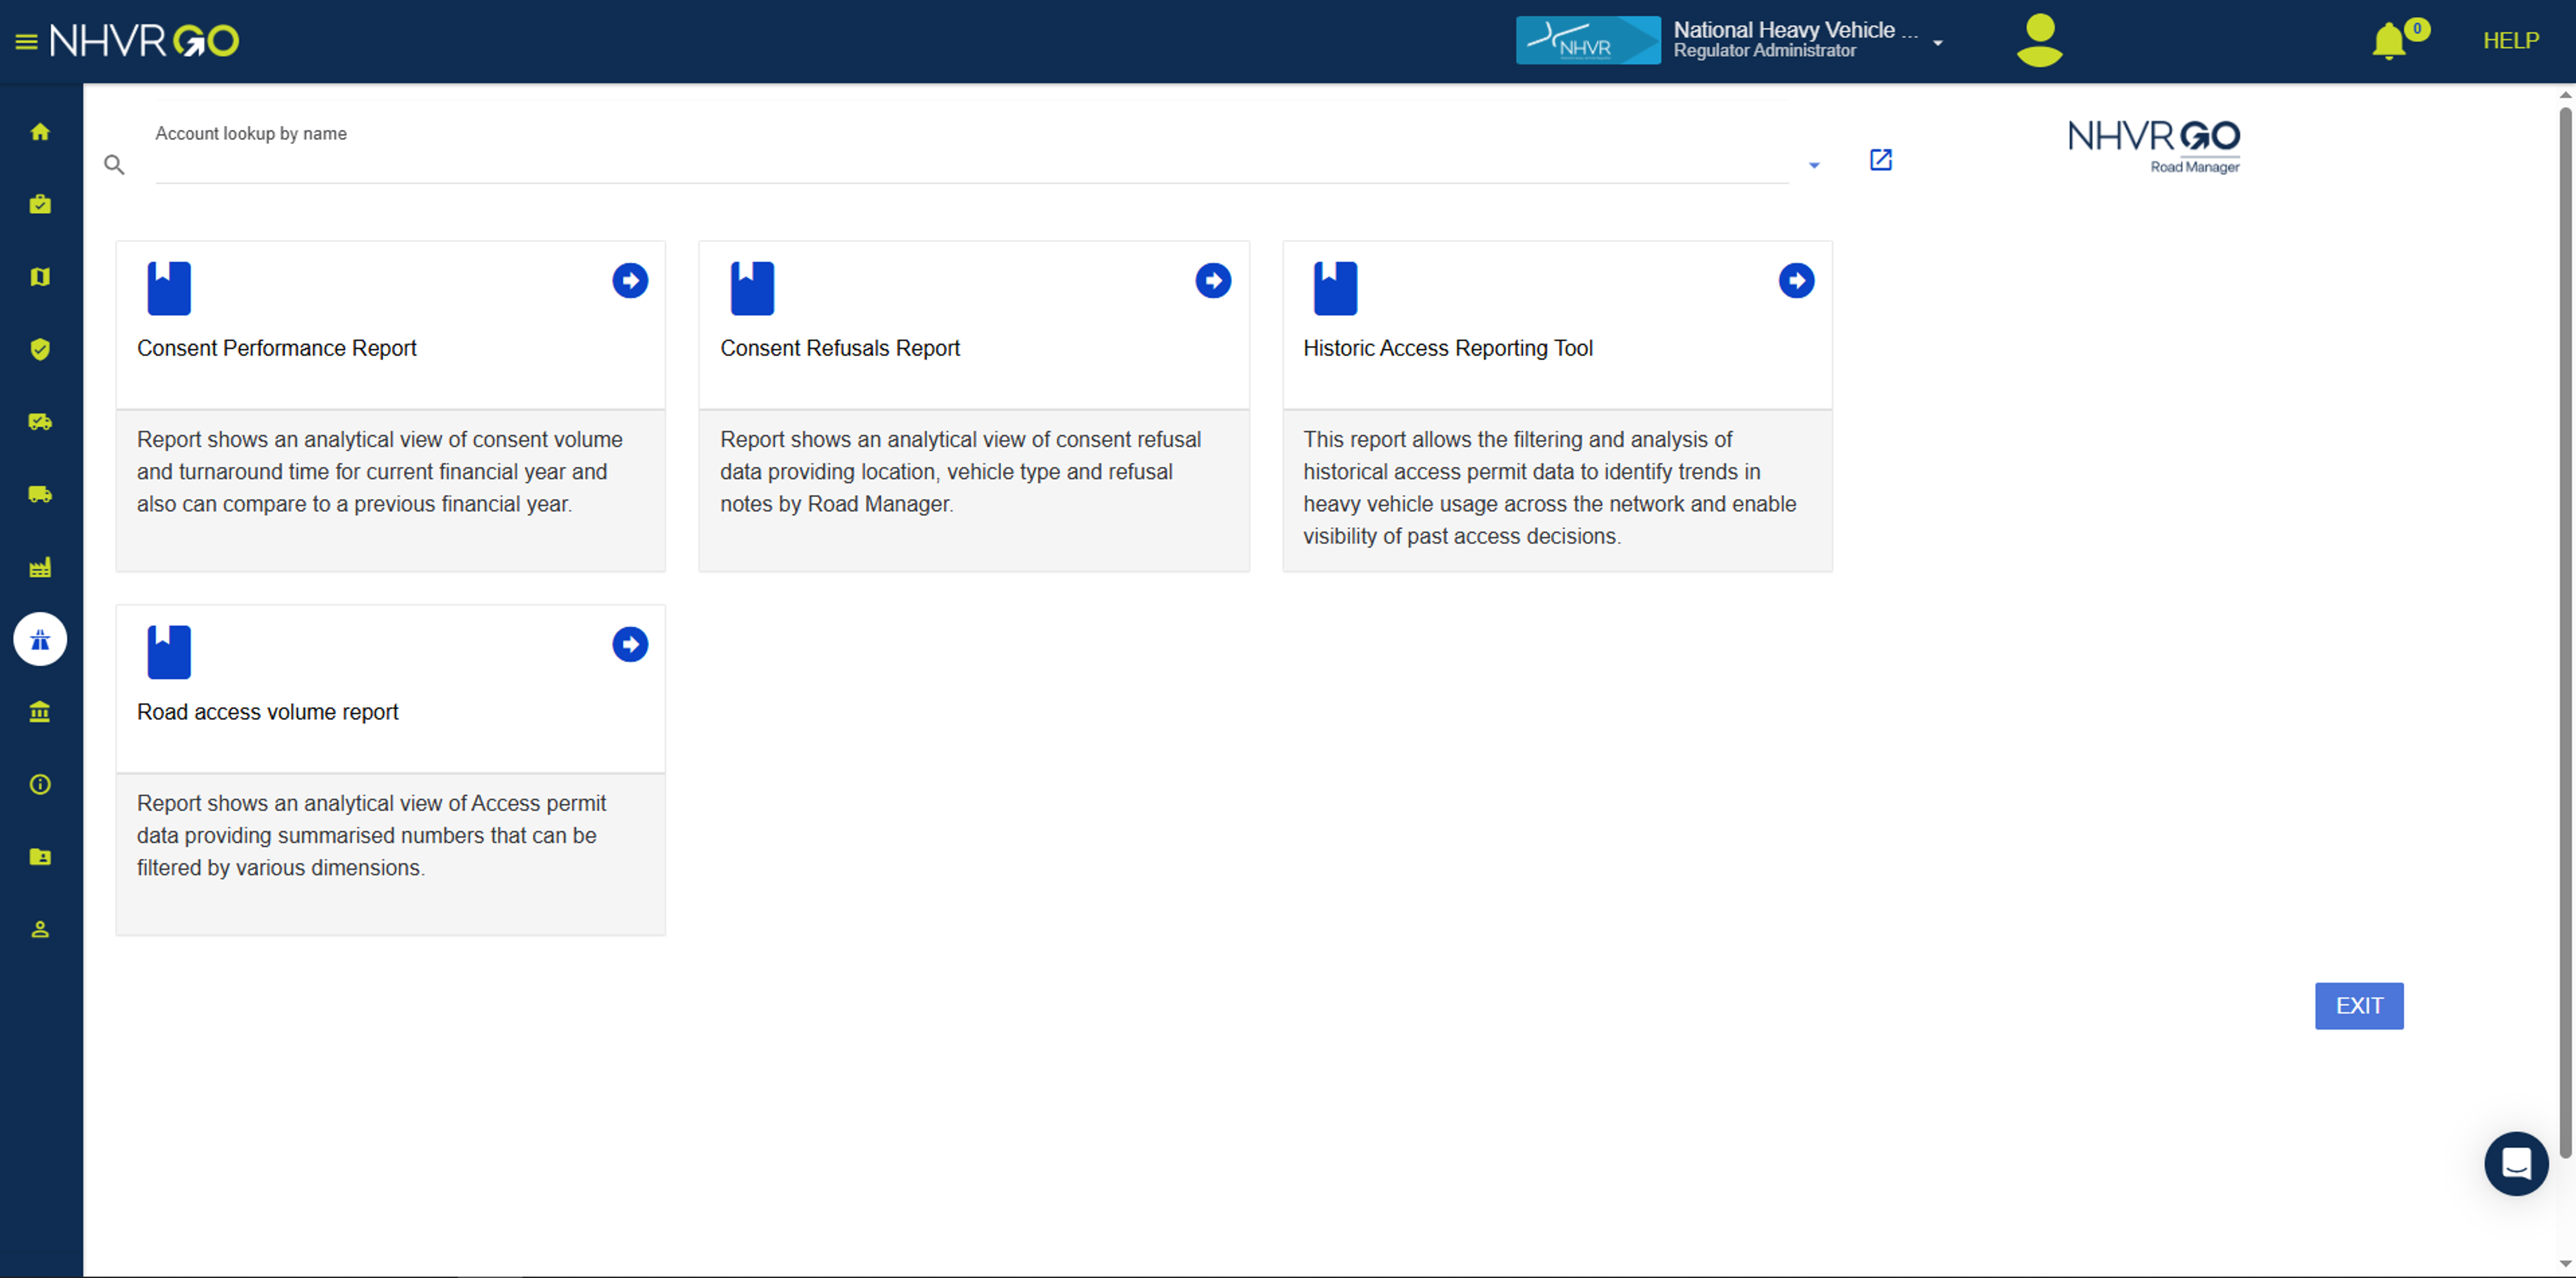Select the Consent Performance Report title
2576x1278 pixels.
276,348
